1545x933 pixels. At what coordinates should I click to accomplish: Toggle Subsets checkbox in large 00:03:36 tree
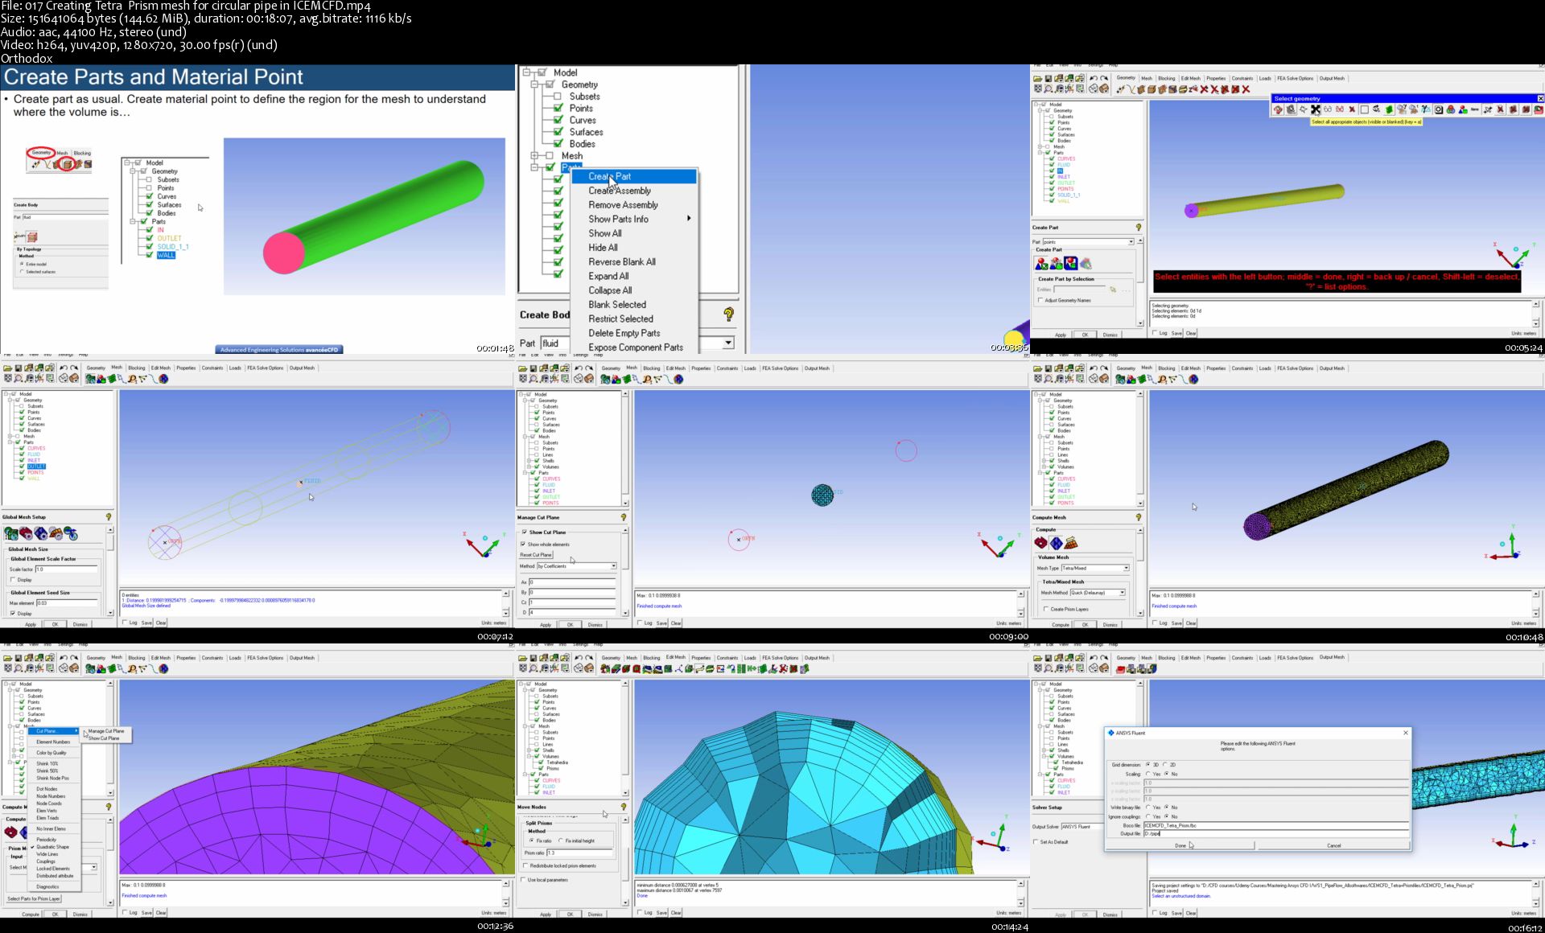point(558,97)
